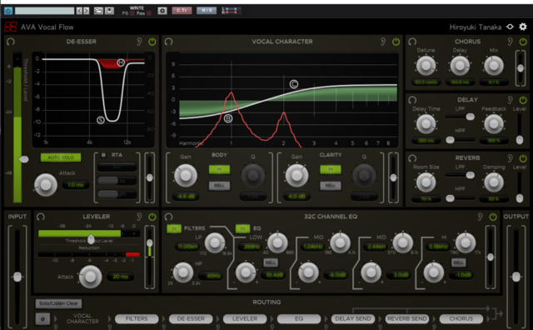533x330 pixels.
Task: Toggle the plugin bypass power icon in top toolbar
Action: point(8,11)
